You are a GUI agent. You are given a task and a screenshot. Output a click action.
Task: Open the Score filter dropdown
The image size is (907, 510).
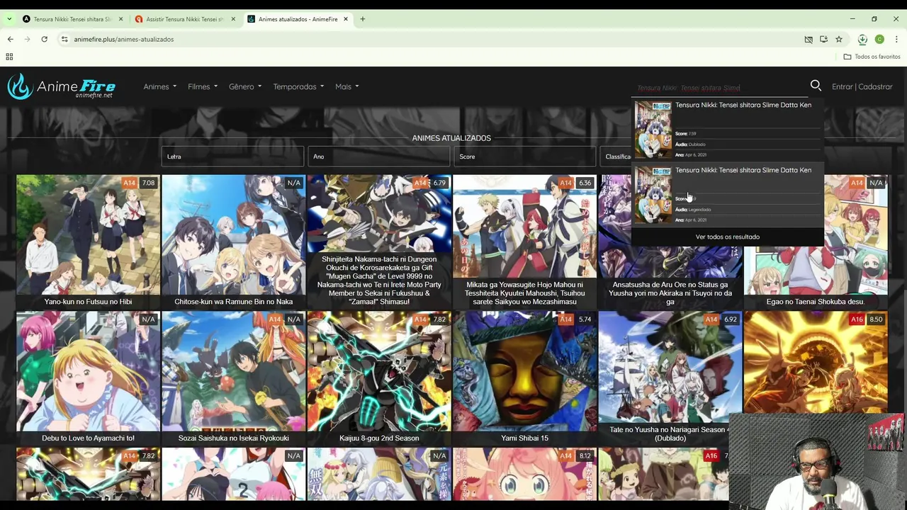(524, 157)
